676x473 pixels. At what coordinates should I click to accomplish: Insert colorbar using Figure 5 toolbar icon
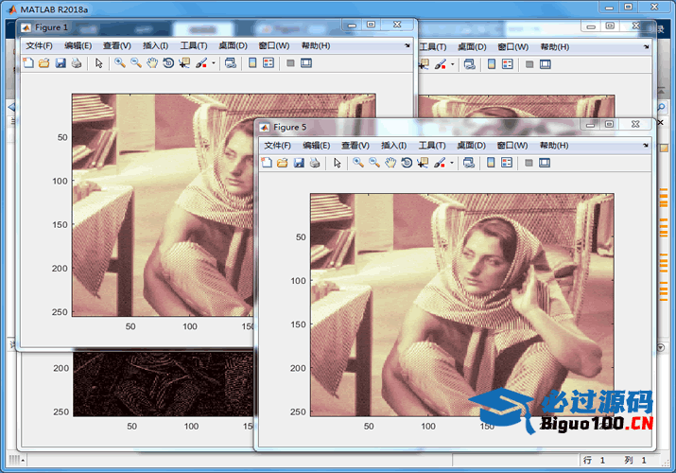(x=491, y=163)
